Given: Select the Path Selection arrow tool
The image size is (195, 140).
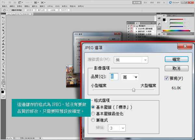Looking at the screenshot, I should coord(3,70).
